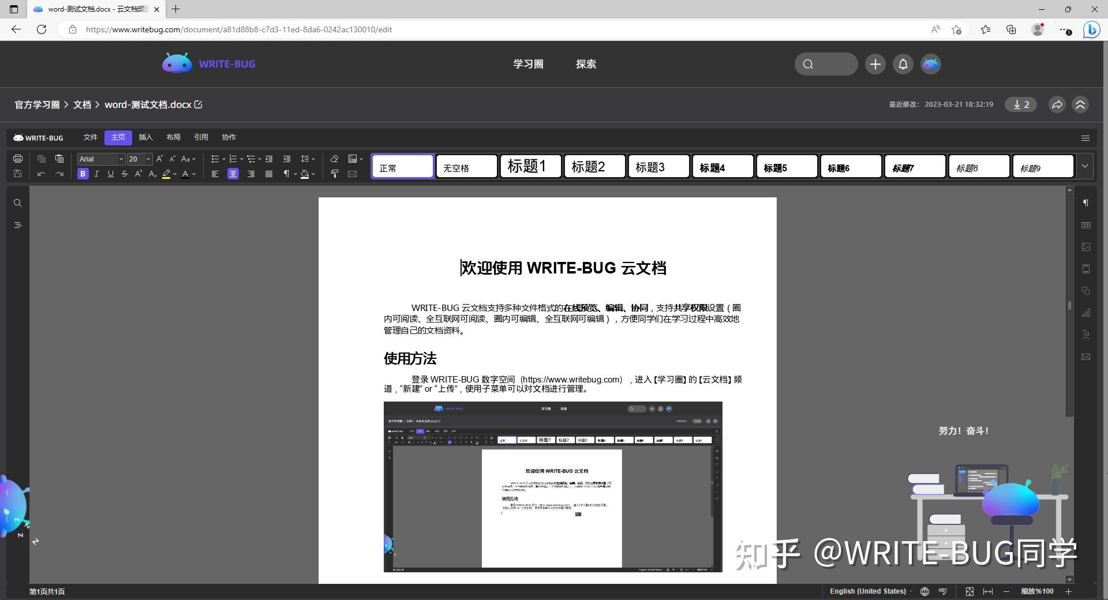Insert an image from the right sidebar

pos(1086,247)
